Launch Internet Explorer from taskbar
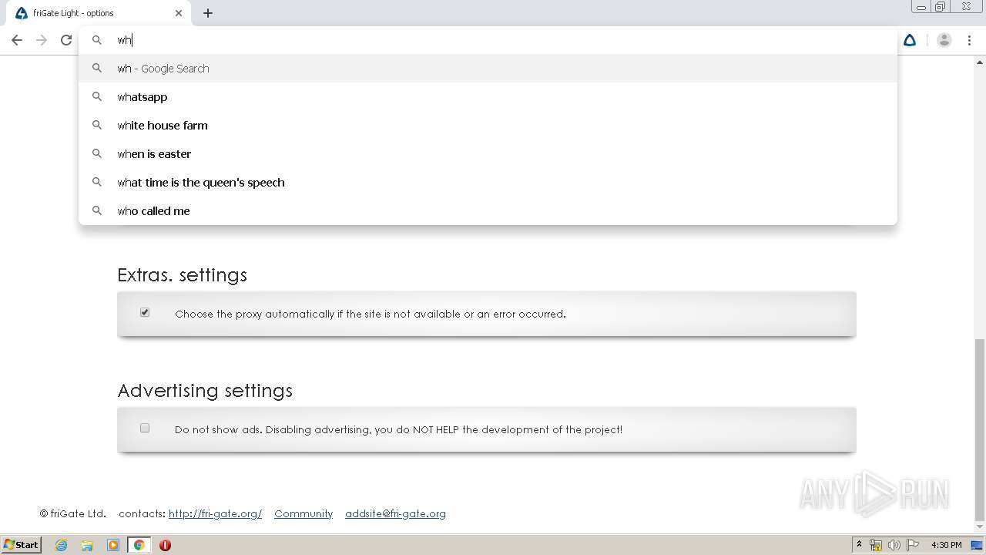 61,545
